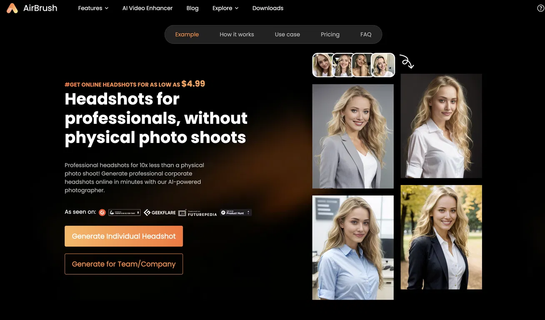The height and width of the screenshot is (320, 545).
Task: Switch to the Use case tab
Action: point(287,35)
